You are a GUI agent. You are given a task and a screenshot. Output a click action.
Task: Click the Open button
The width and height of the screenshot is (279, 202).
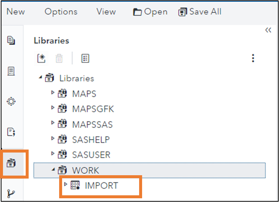coord(150,12)
